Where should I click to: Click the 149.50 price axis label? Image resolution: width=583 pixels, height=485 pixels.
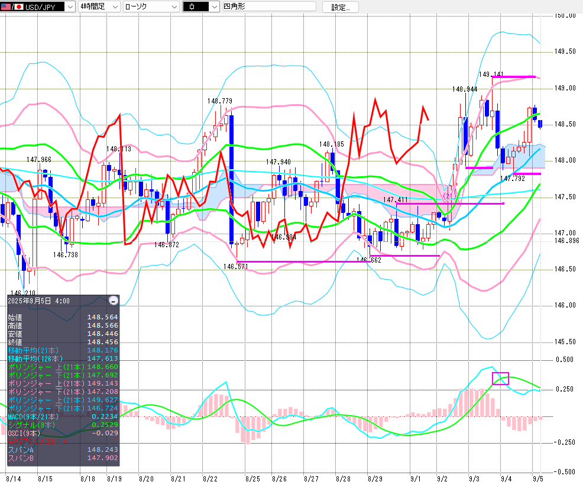coord(565,51)
